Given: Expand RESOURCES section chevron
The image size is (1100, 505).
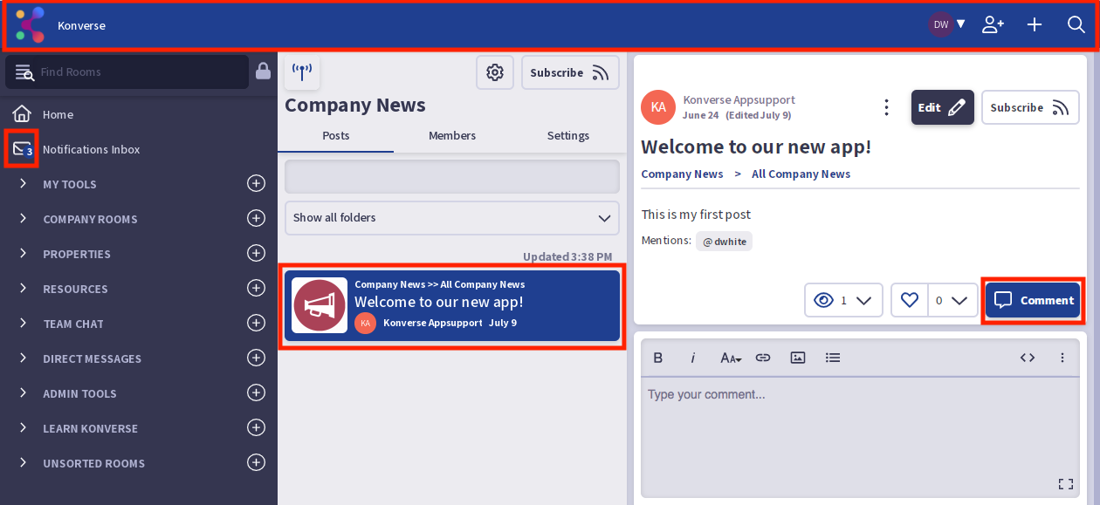Looking at the screenshot, I should (23, 288).
